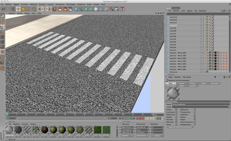Click the Applica coordinates button
This screenshot has width=231, height=141.
pos(157,136)
